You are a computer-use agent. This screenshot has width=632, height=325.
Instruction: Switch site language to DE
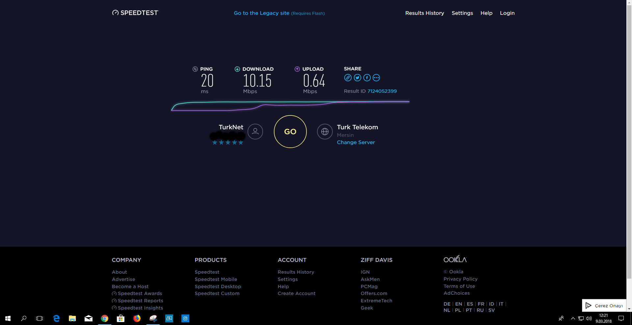447,304
